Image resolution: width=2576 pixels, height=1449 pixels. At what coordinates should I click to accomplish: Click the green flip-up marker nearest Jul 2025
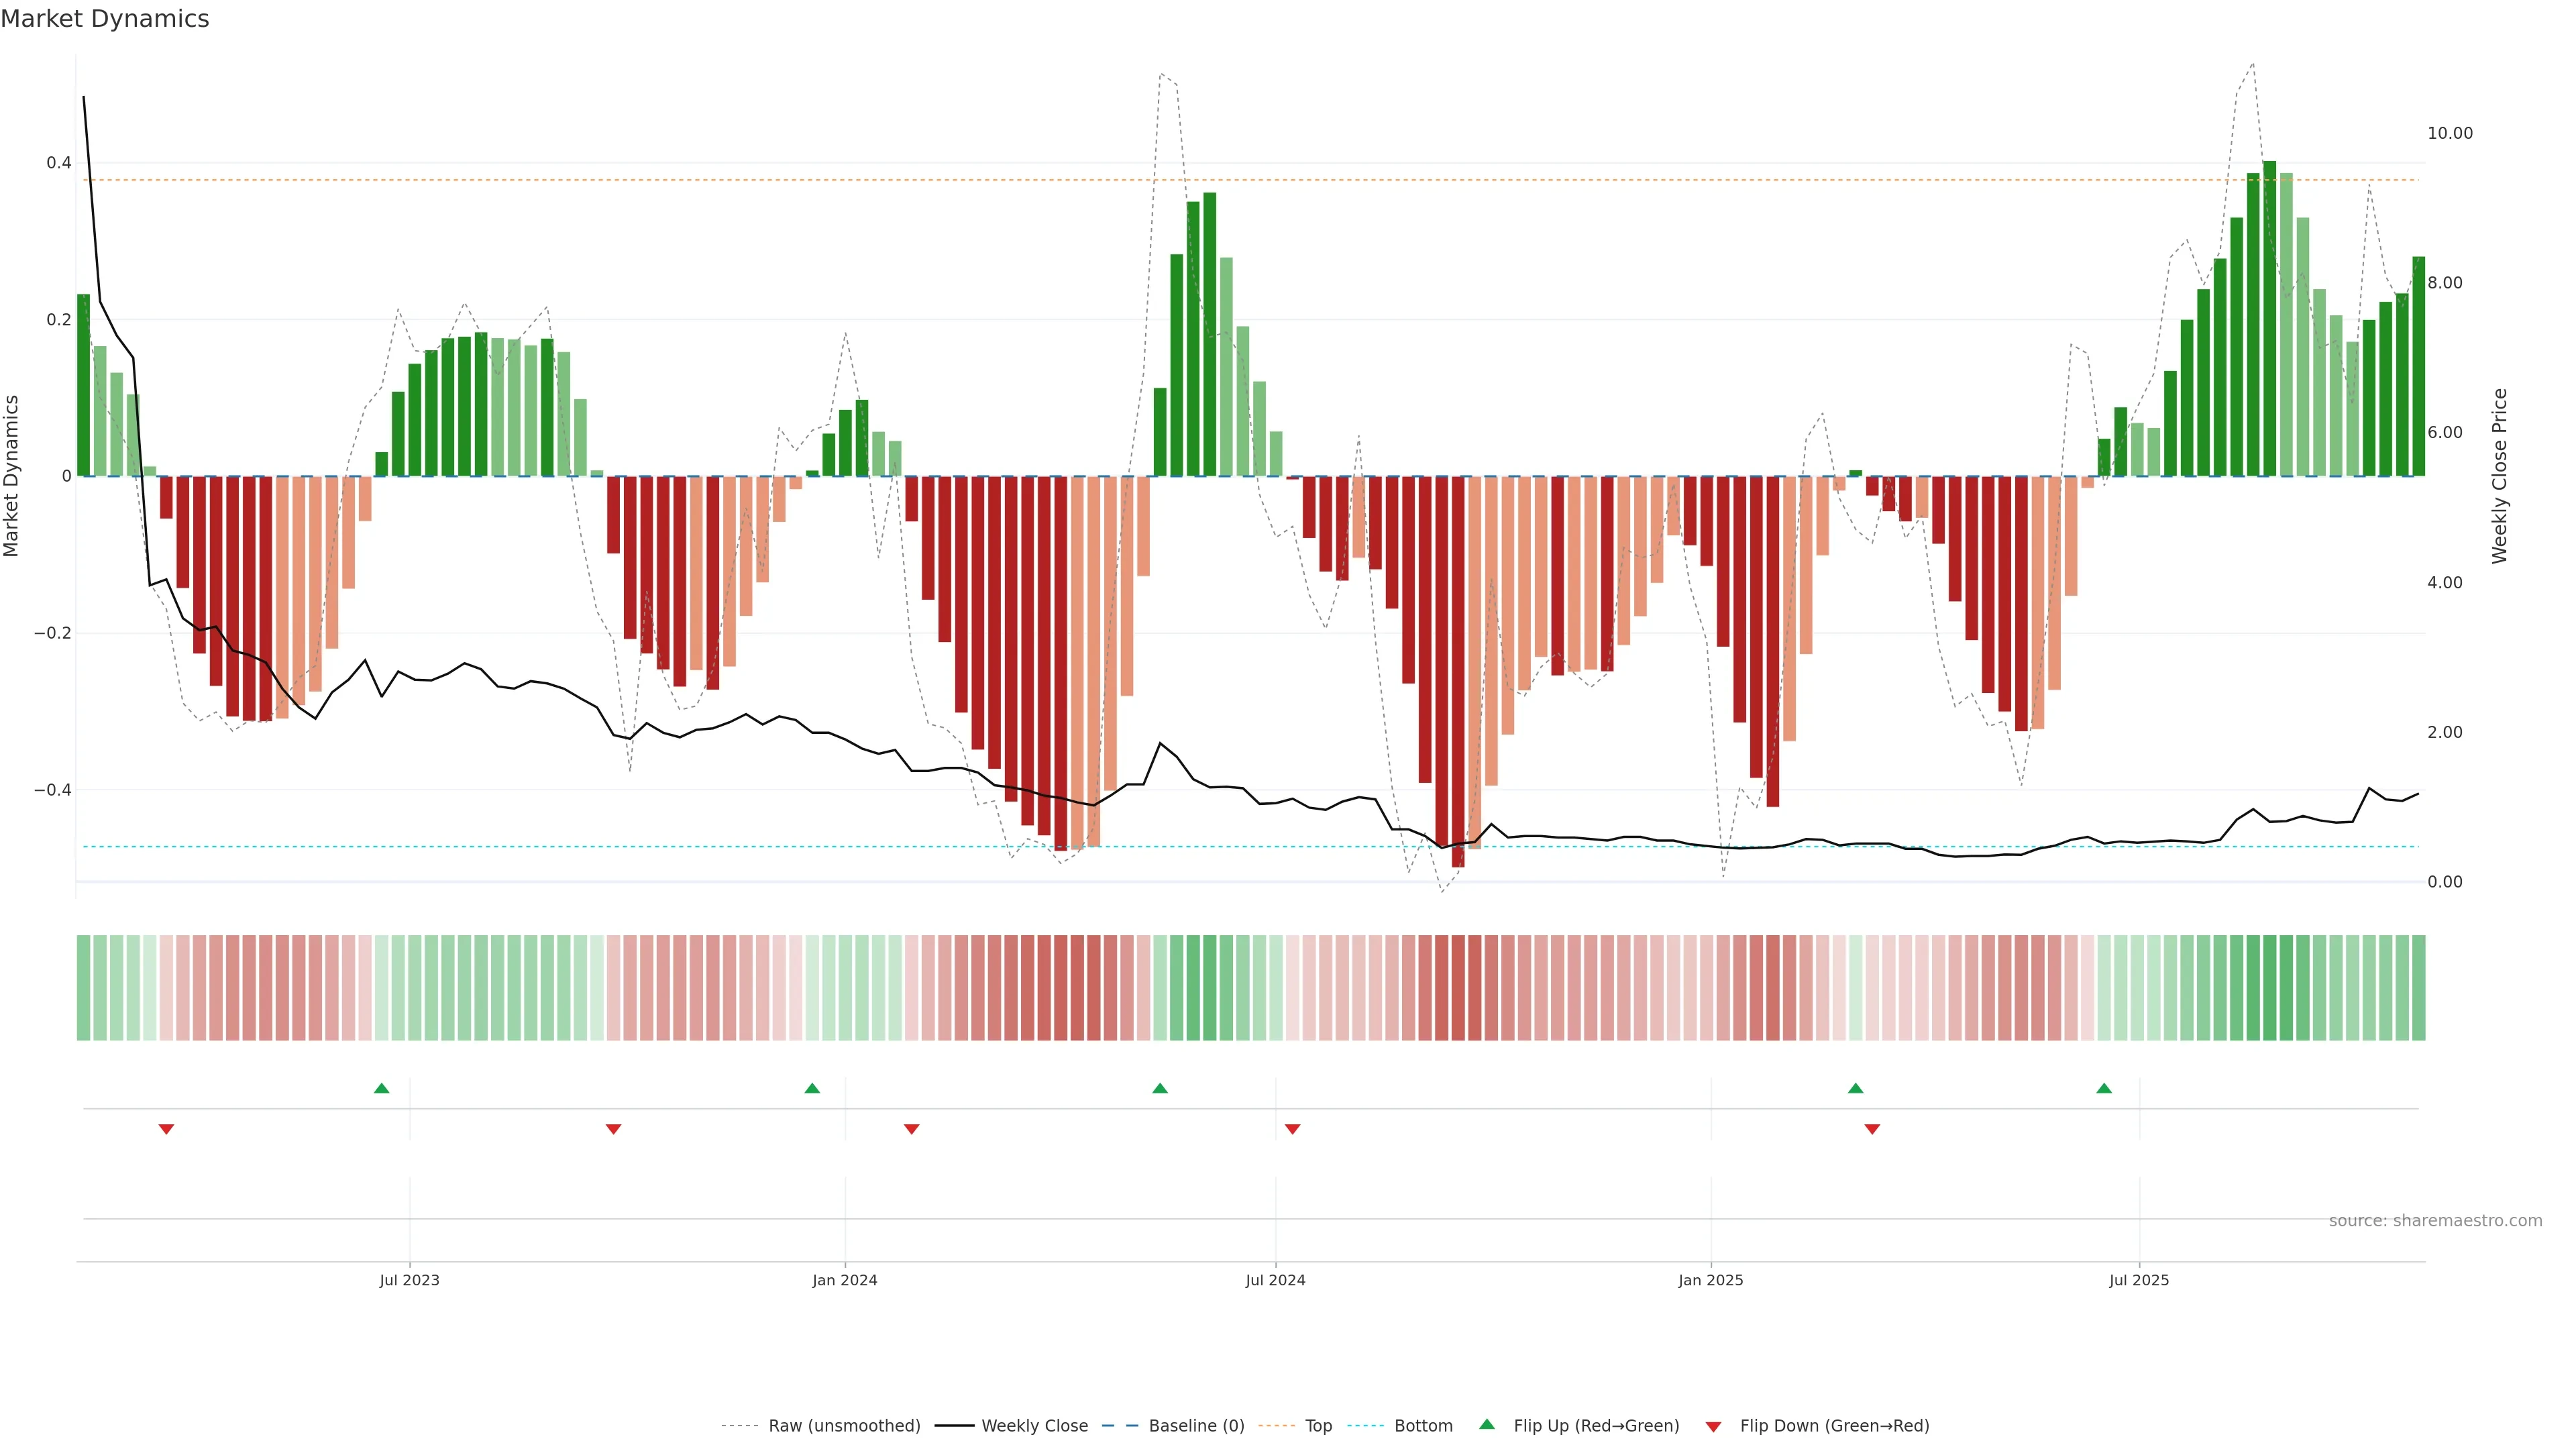(x=2104, y=1088)
